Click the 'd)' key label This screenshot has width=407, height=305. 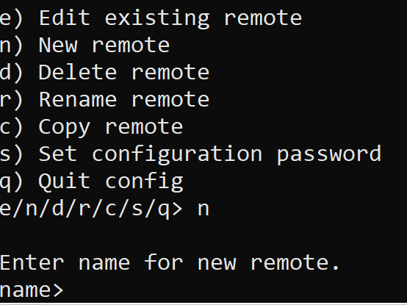(12, 73)
